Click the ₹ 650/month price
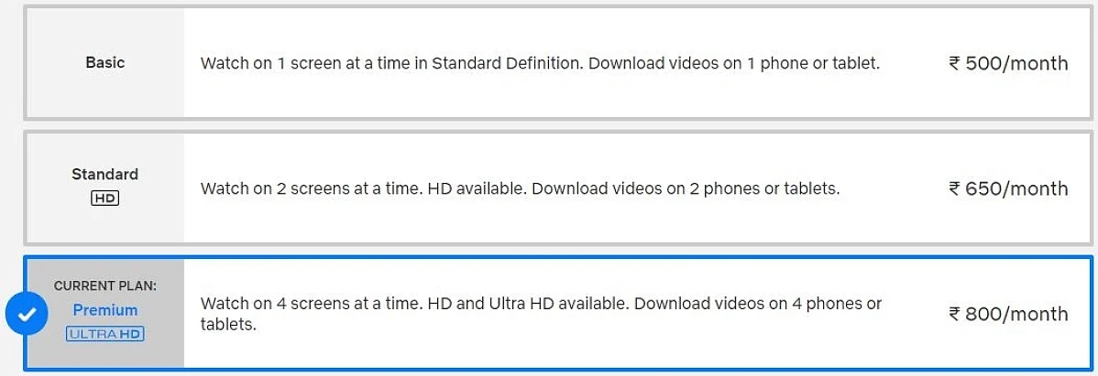 tap(1008, 188)
